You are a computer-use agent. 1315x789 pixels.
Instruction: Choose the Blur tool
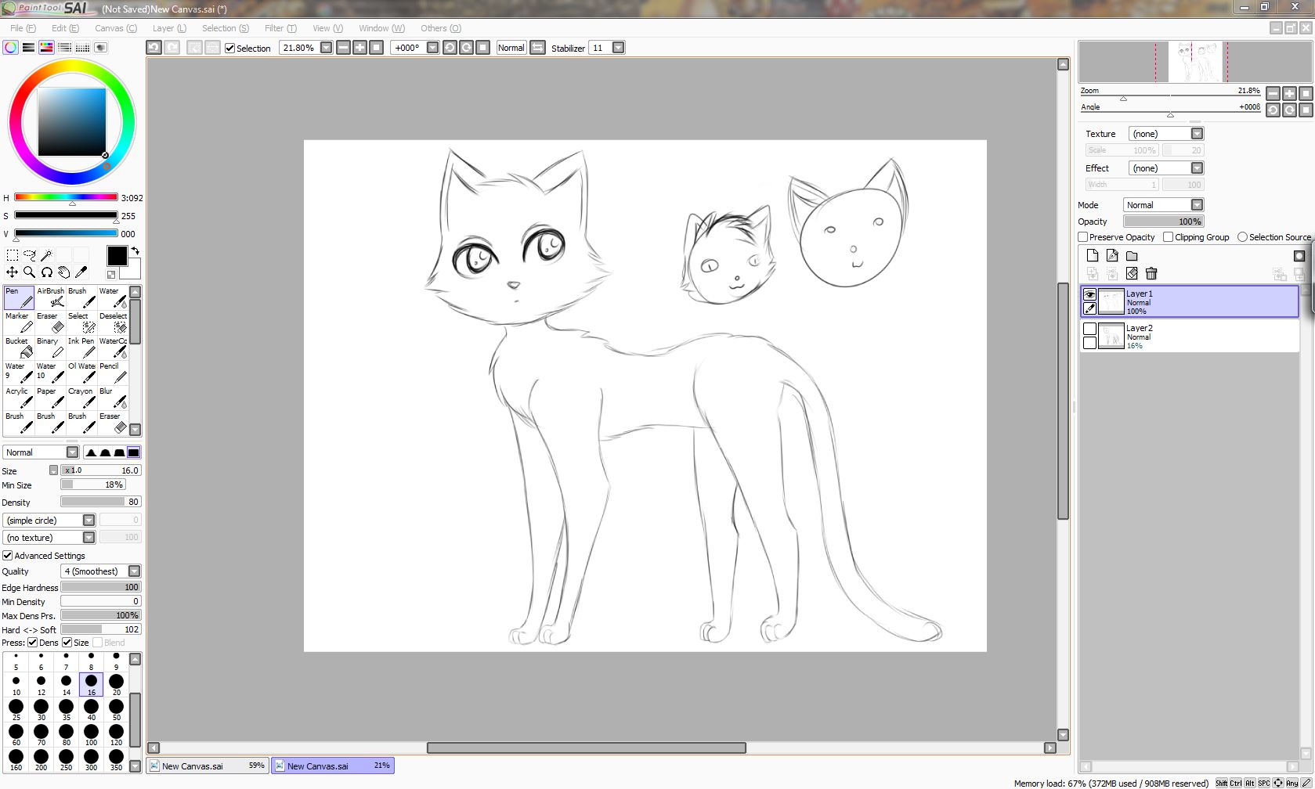(x=113, y=398)
